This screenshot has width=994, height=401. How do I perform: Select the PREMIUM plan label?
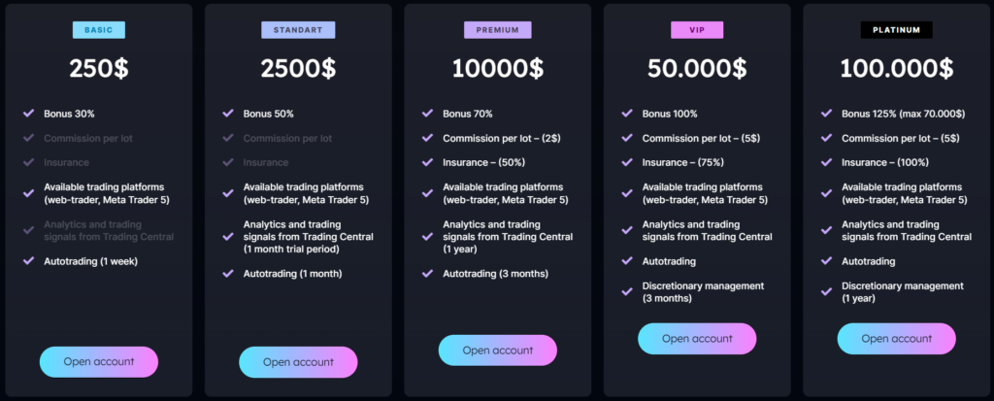coord(497,30)
